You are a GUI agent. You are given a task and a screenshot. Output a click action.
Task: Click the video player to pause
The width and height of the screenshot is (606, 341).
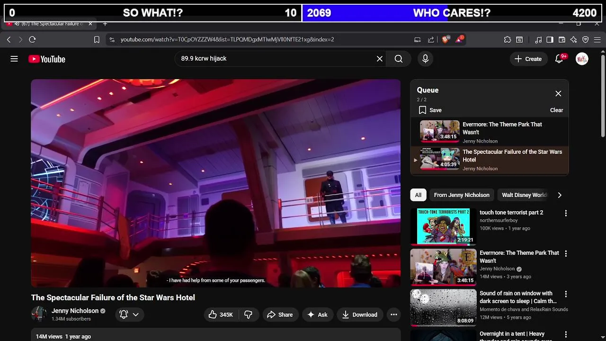[x=215, y=183]
